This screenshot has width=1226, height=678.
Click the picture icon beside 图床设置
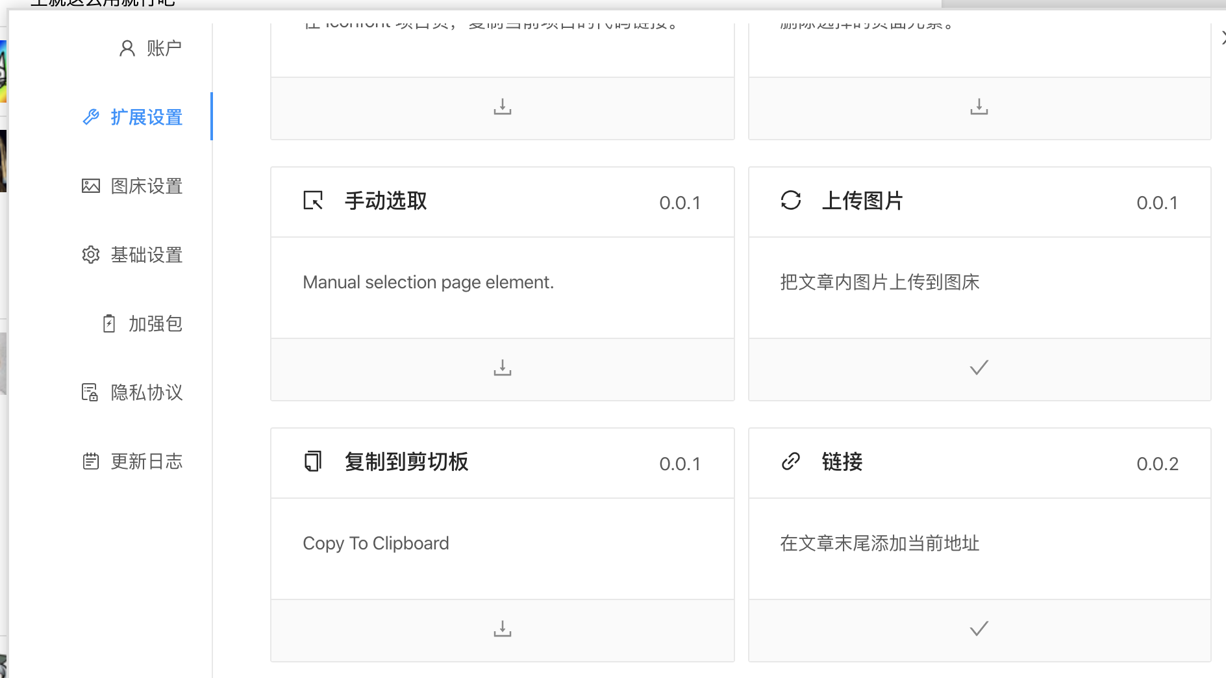click(90, 186)
